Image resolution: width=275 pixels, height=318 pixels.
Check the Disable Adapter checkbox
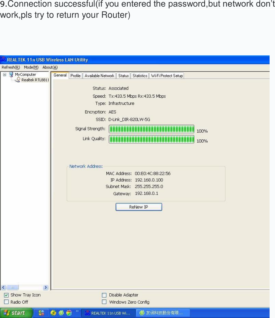pyautogui.click(x=104, y=295)
